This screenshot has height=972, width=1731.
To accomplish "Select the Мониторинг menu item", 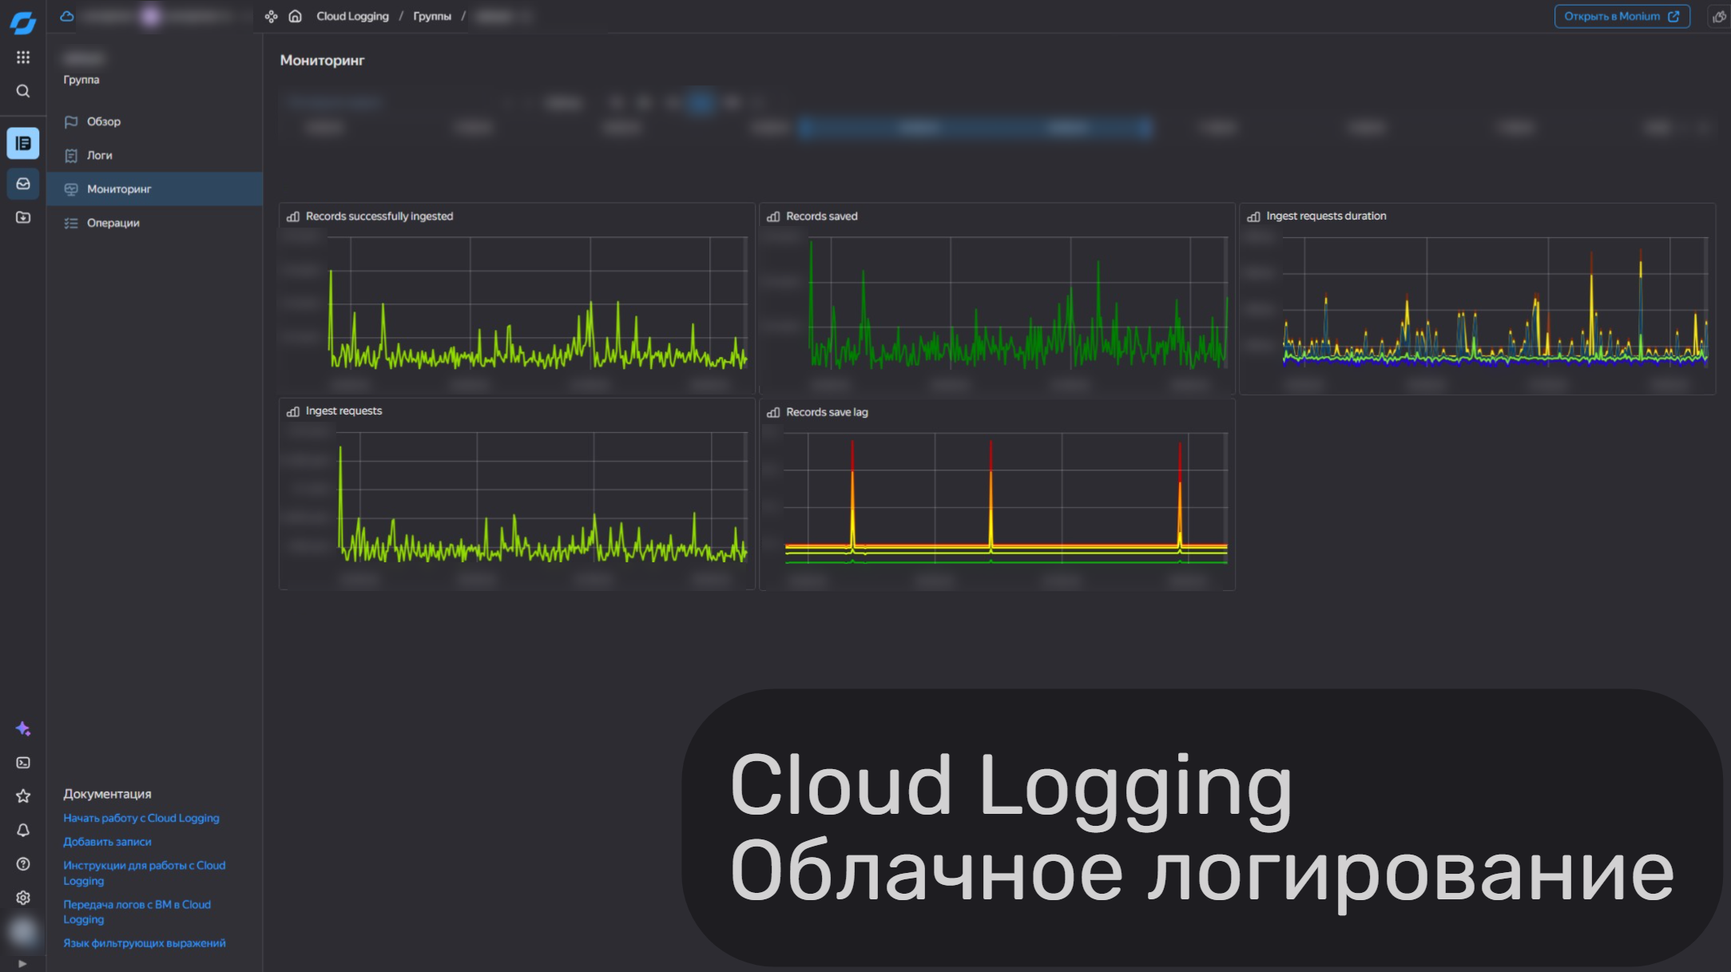I will [x=155, y=189].
